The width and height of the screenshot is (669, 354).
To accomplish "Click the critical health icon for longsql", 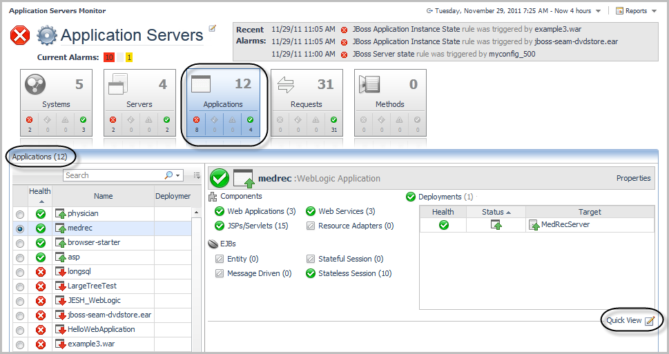I will 41,272.
